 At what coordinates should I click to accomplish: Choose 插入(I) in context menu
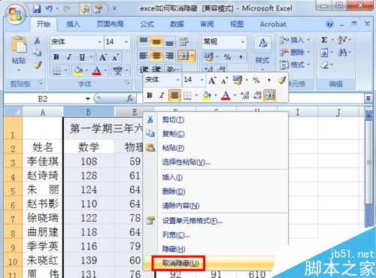tap(216, 177)
